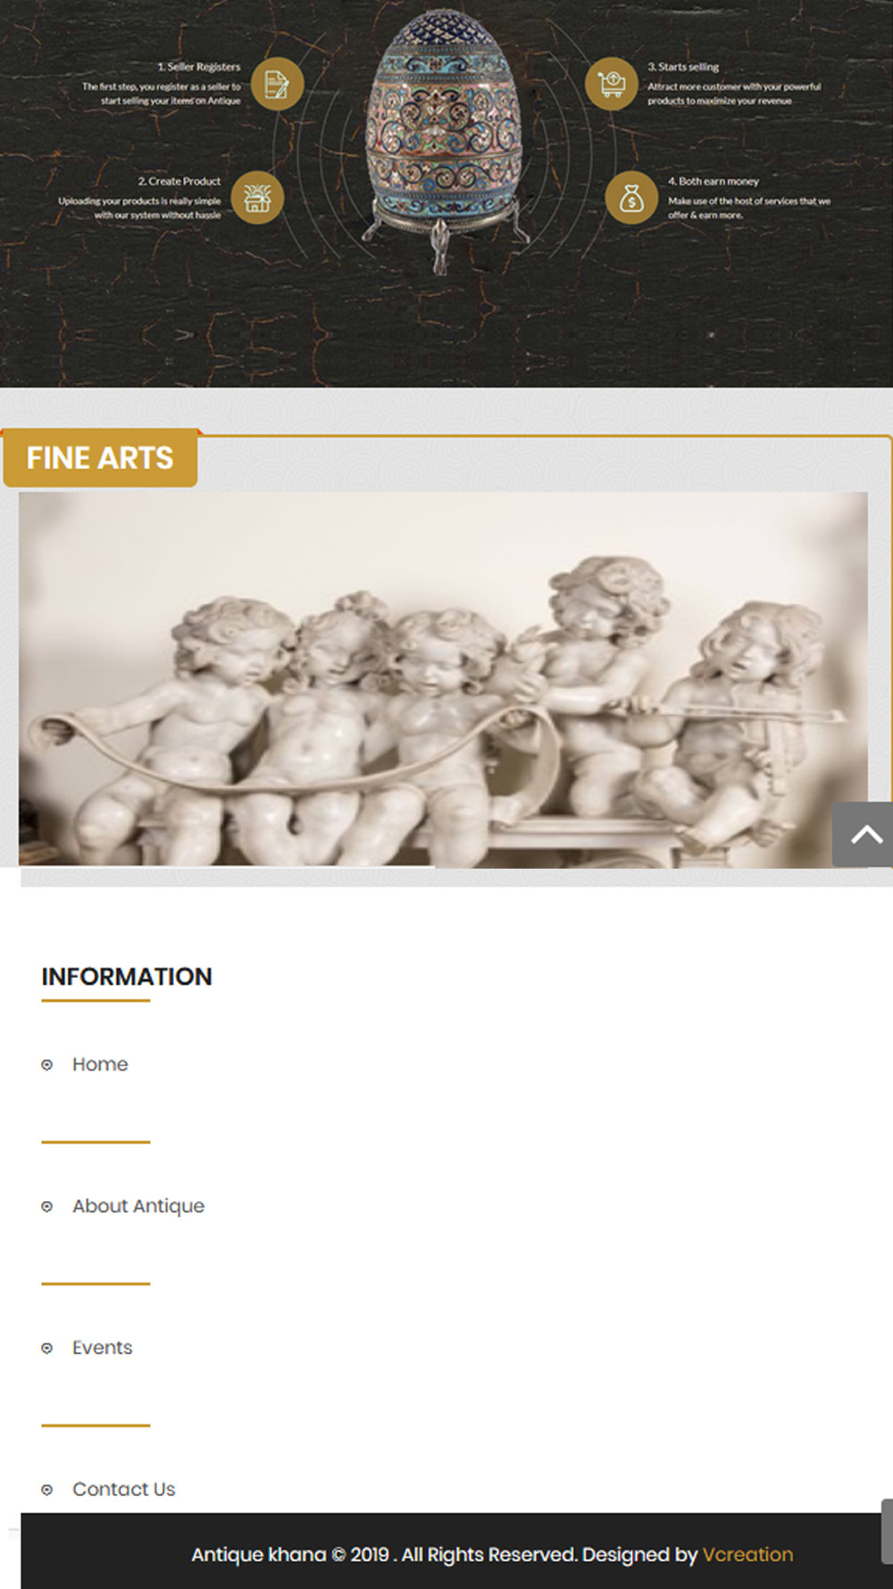This screenshot has height=1589, width=893.
Task: Click the Starts selling cart icon
Action: pos(612,84)
